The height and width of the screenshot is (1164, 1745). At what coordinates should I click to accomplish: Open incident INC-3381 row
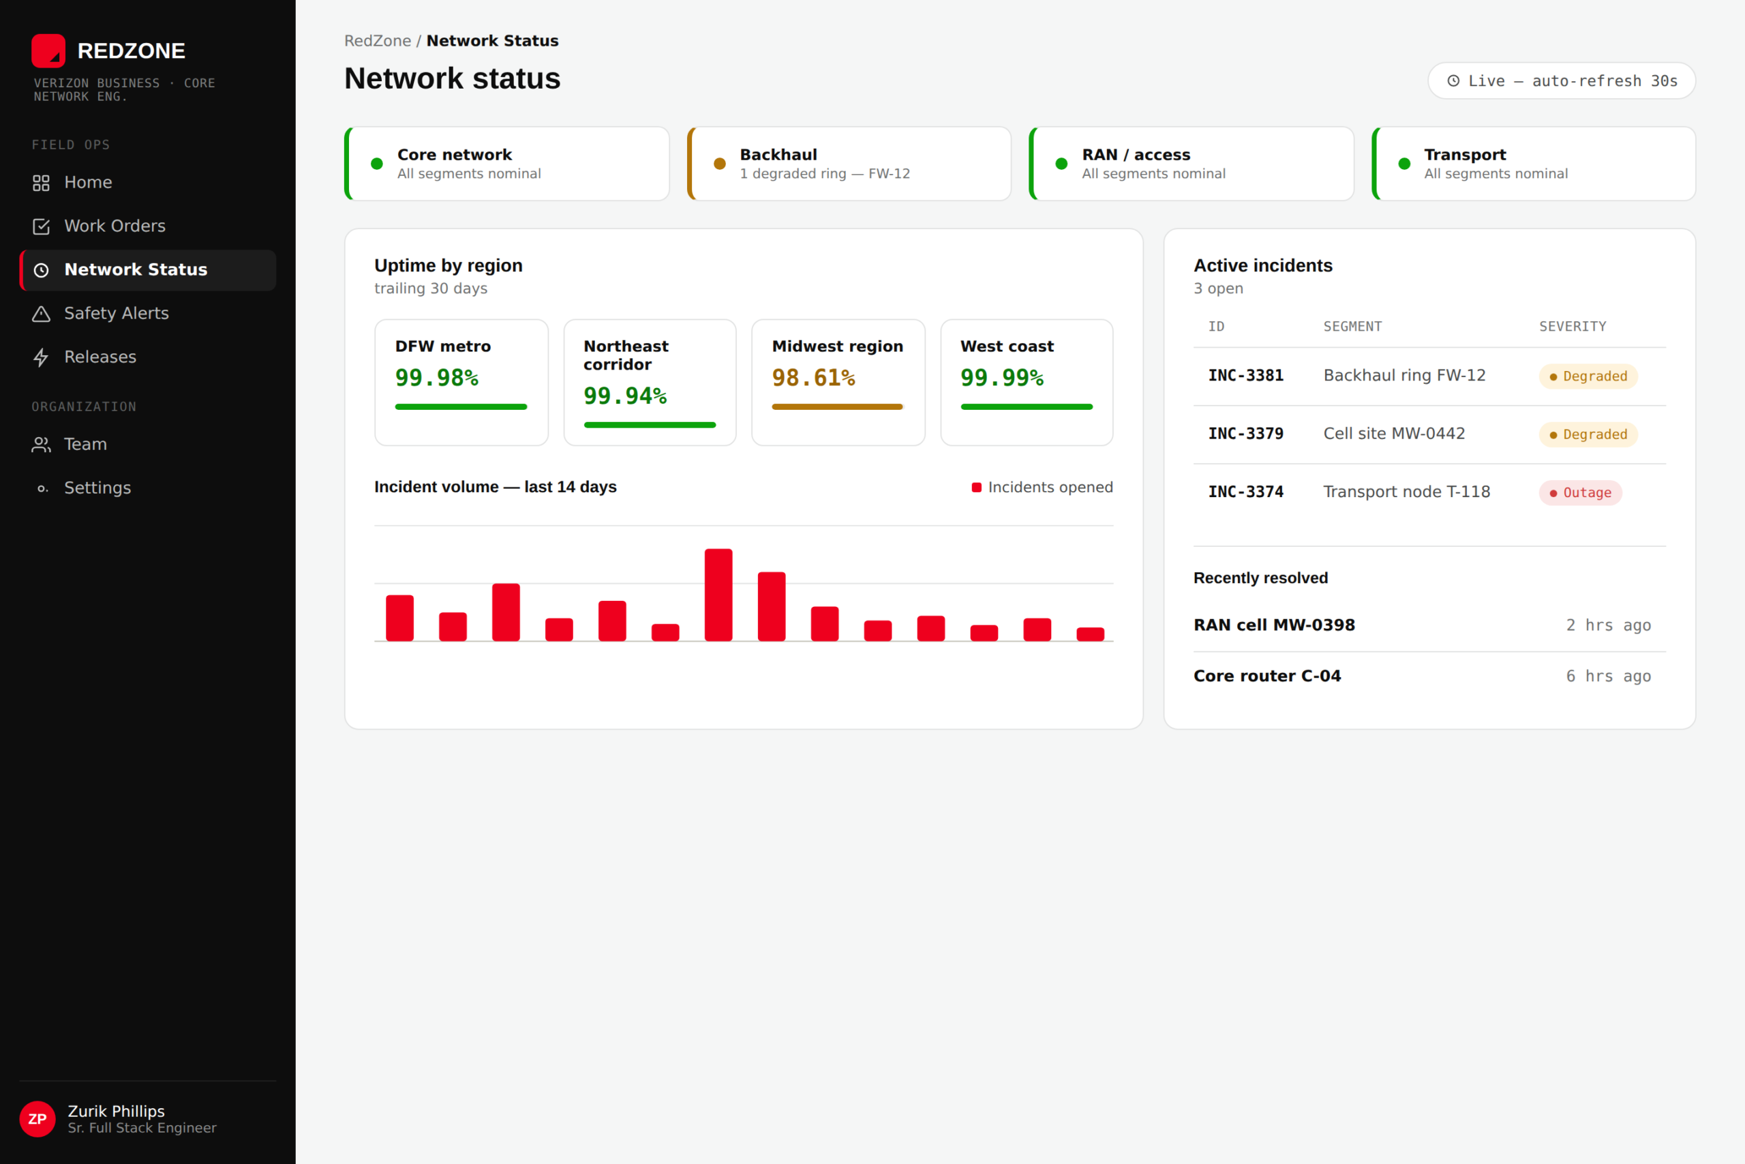click(1429, 376)
